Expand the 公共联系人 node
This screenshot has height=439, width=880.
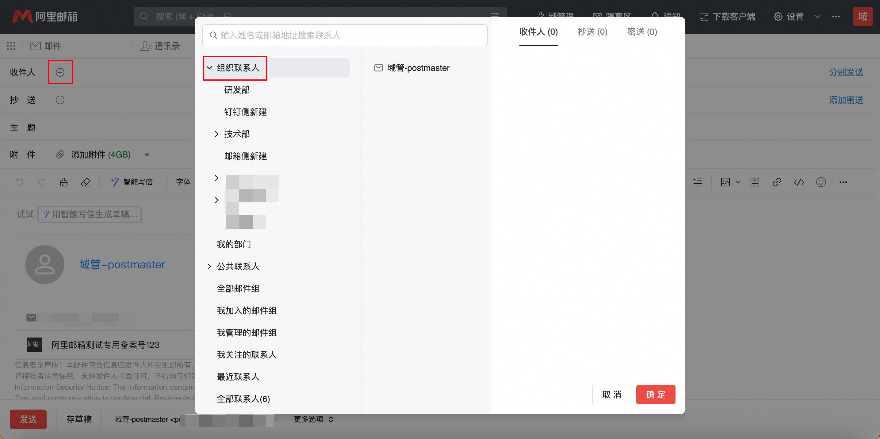tap(209, 266)
